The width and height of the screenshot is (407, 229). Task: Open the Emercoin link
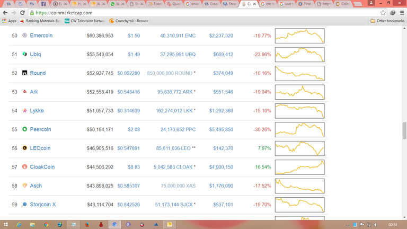[41, 36]
